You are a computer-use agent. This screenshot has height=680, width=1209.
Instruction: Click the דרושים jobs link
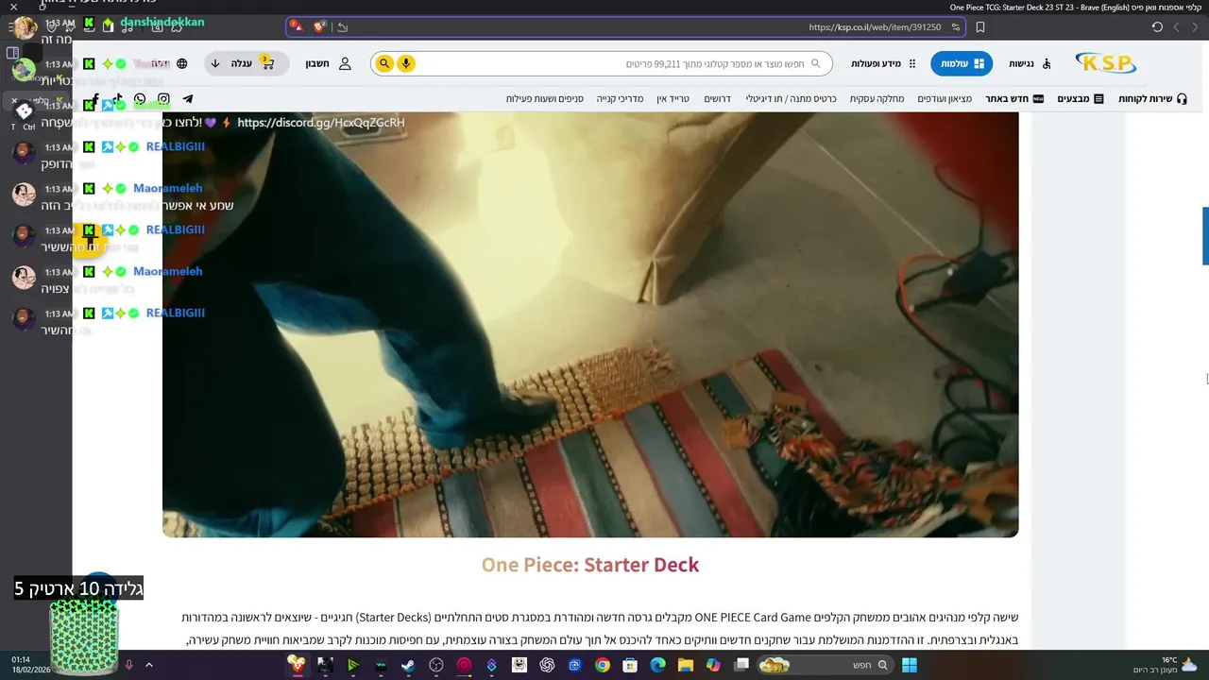(717, 98)
